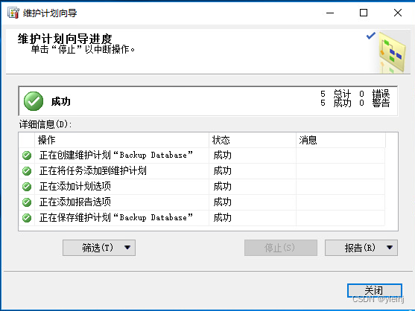This screenshot has width=415, height=311.
Task: Click the green check icon beside 正在保存维护计划
Action: pyautogui.click(x=27, y=218)
